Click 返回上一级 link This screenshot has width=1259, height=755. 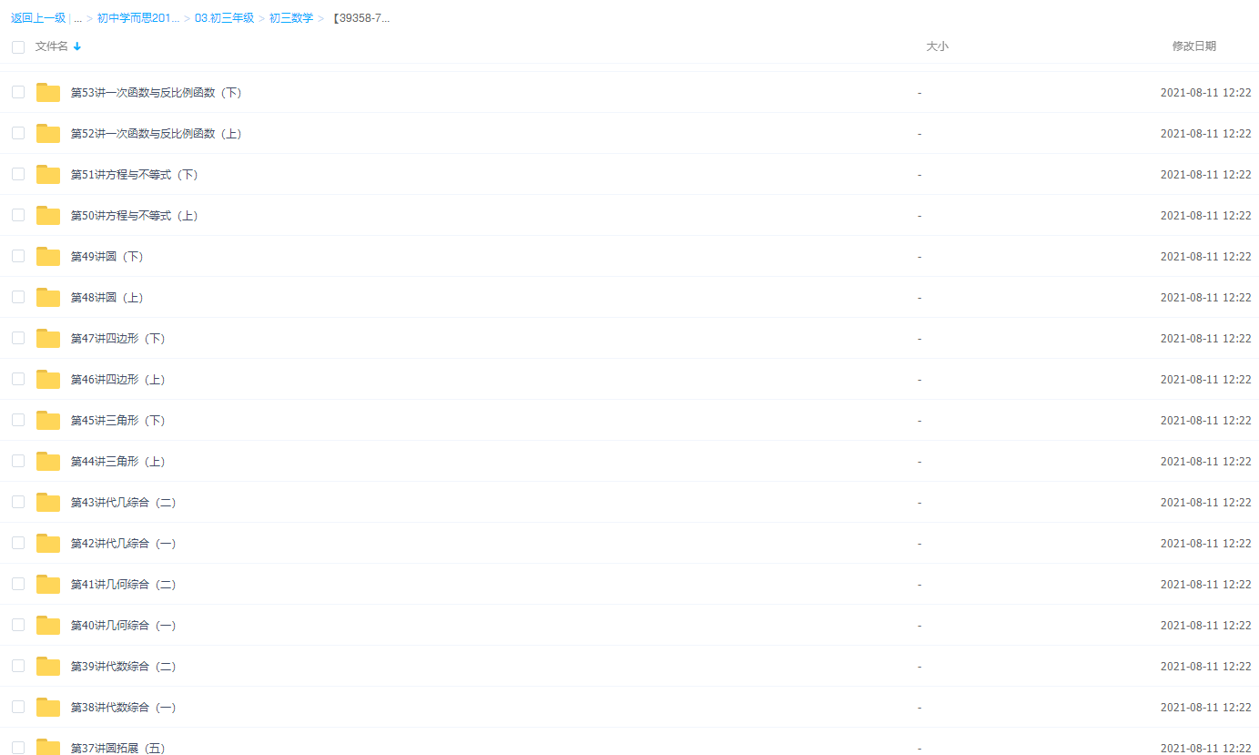pos(38,18)
